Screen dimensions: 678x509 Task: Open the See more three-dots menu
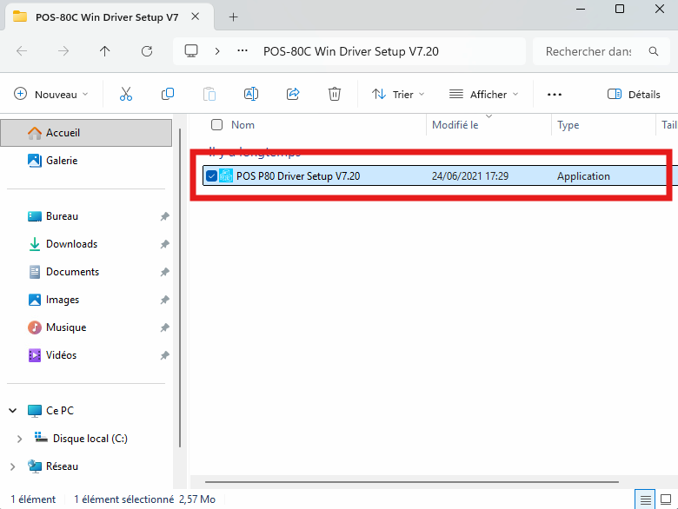[x=555, y=94]
